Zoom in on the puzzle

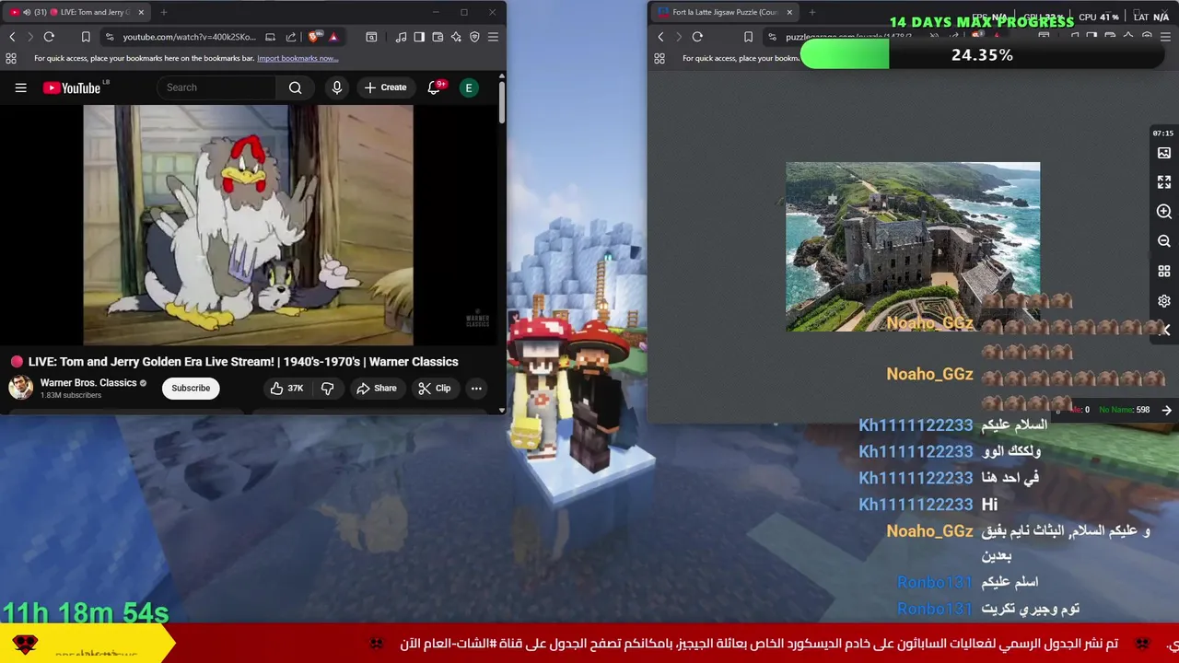pos(1164,212)
